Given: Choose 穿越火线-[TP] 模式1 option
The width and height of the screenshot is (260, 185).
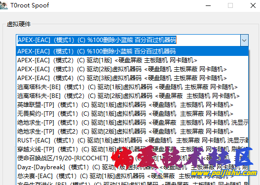Looking at the screenshot, I should point(132,149).
